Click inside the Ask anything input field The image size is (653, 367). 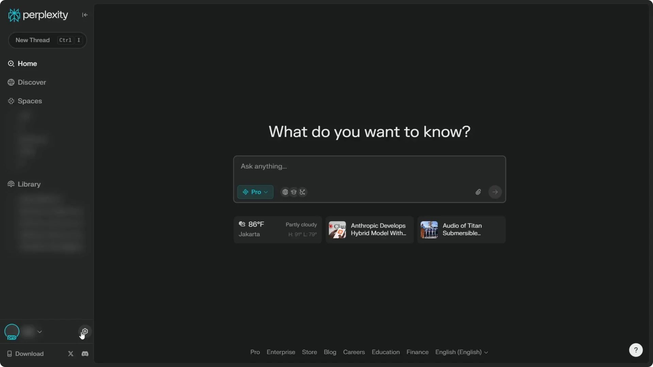click(369, 167)
